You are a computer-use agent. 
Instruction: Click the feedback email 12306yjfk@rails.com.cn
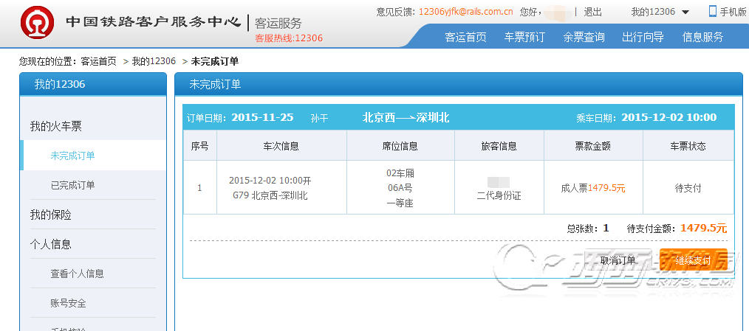[x=466, y=12]
